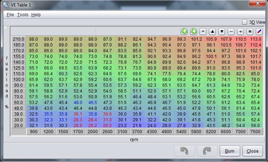268x162 pixels.
Task: Click the minus (subtract) toolbar icon
Action: coord(231,31)
